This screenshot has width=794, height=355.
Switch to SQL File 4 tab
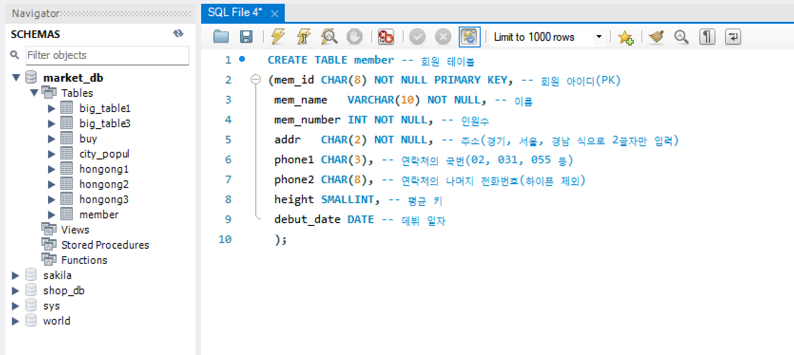(x=235, y=12)
